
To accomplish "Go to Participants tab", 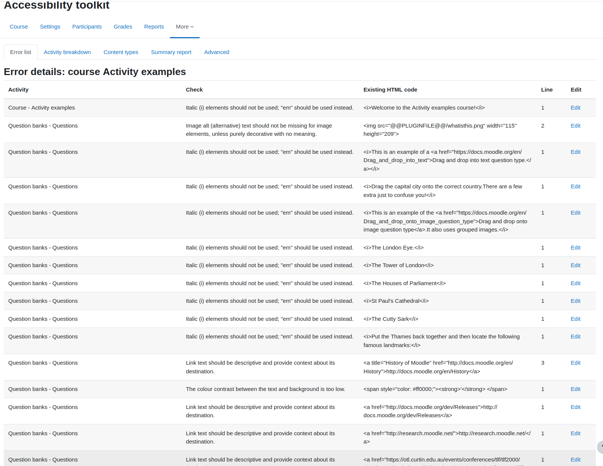I will [87, 27].
